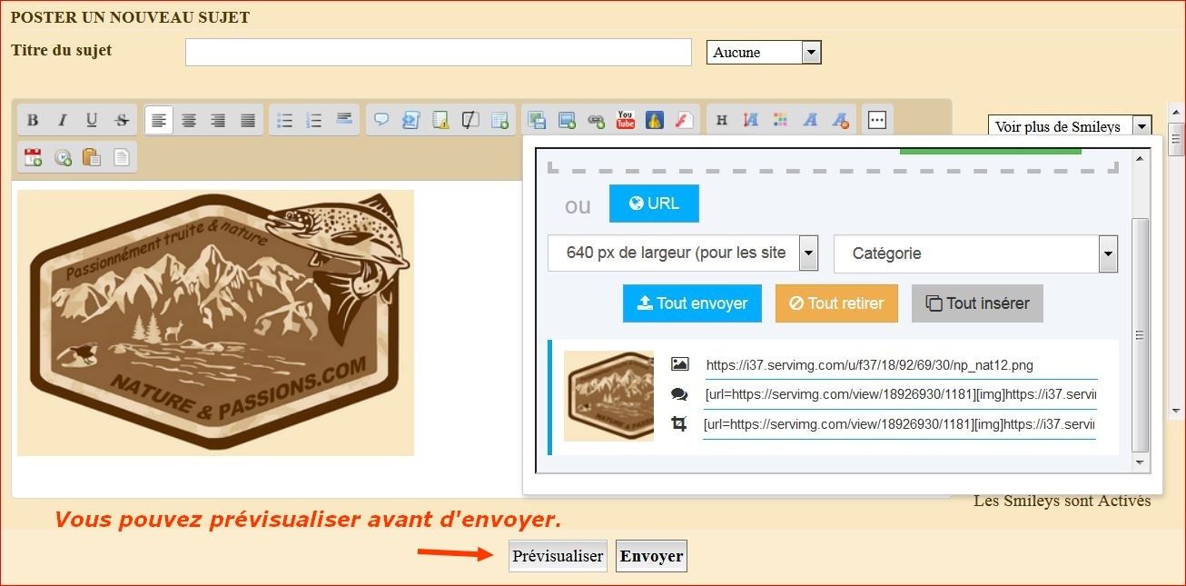Click the Envoyer button

click(x=651, y=556)
